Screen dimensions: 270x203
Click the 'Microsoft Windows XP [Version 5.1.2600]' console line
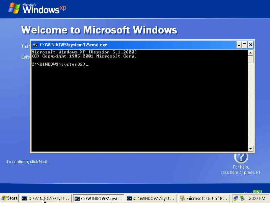84,52
